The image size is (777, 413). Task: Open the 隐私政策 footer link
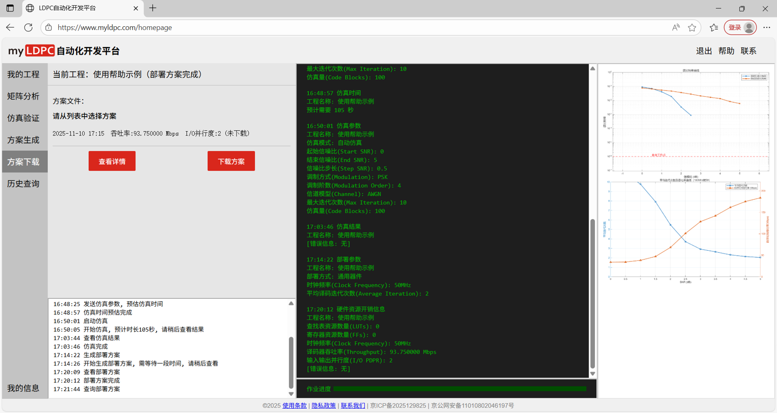pos(323,406)
